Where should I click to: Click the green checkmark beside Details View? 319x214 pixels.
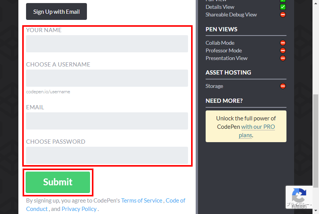283,7
